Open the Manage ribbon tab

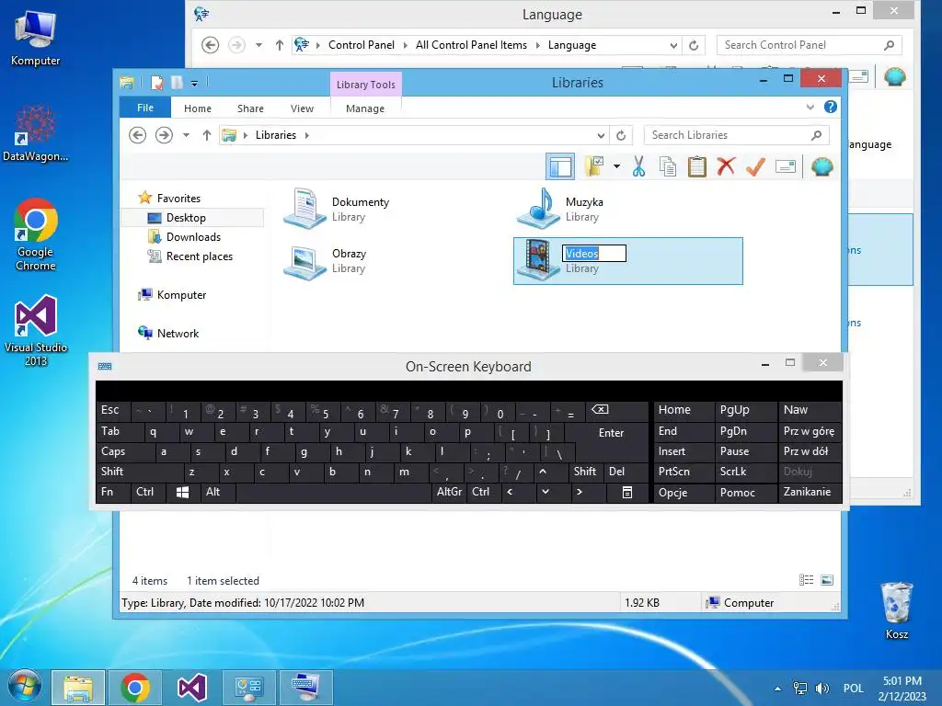pyautogui.click(x=365, y=108)
